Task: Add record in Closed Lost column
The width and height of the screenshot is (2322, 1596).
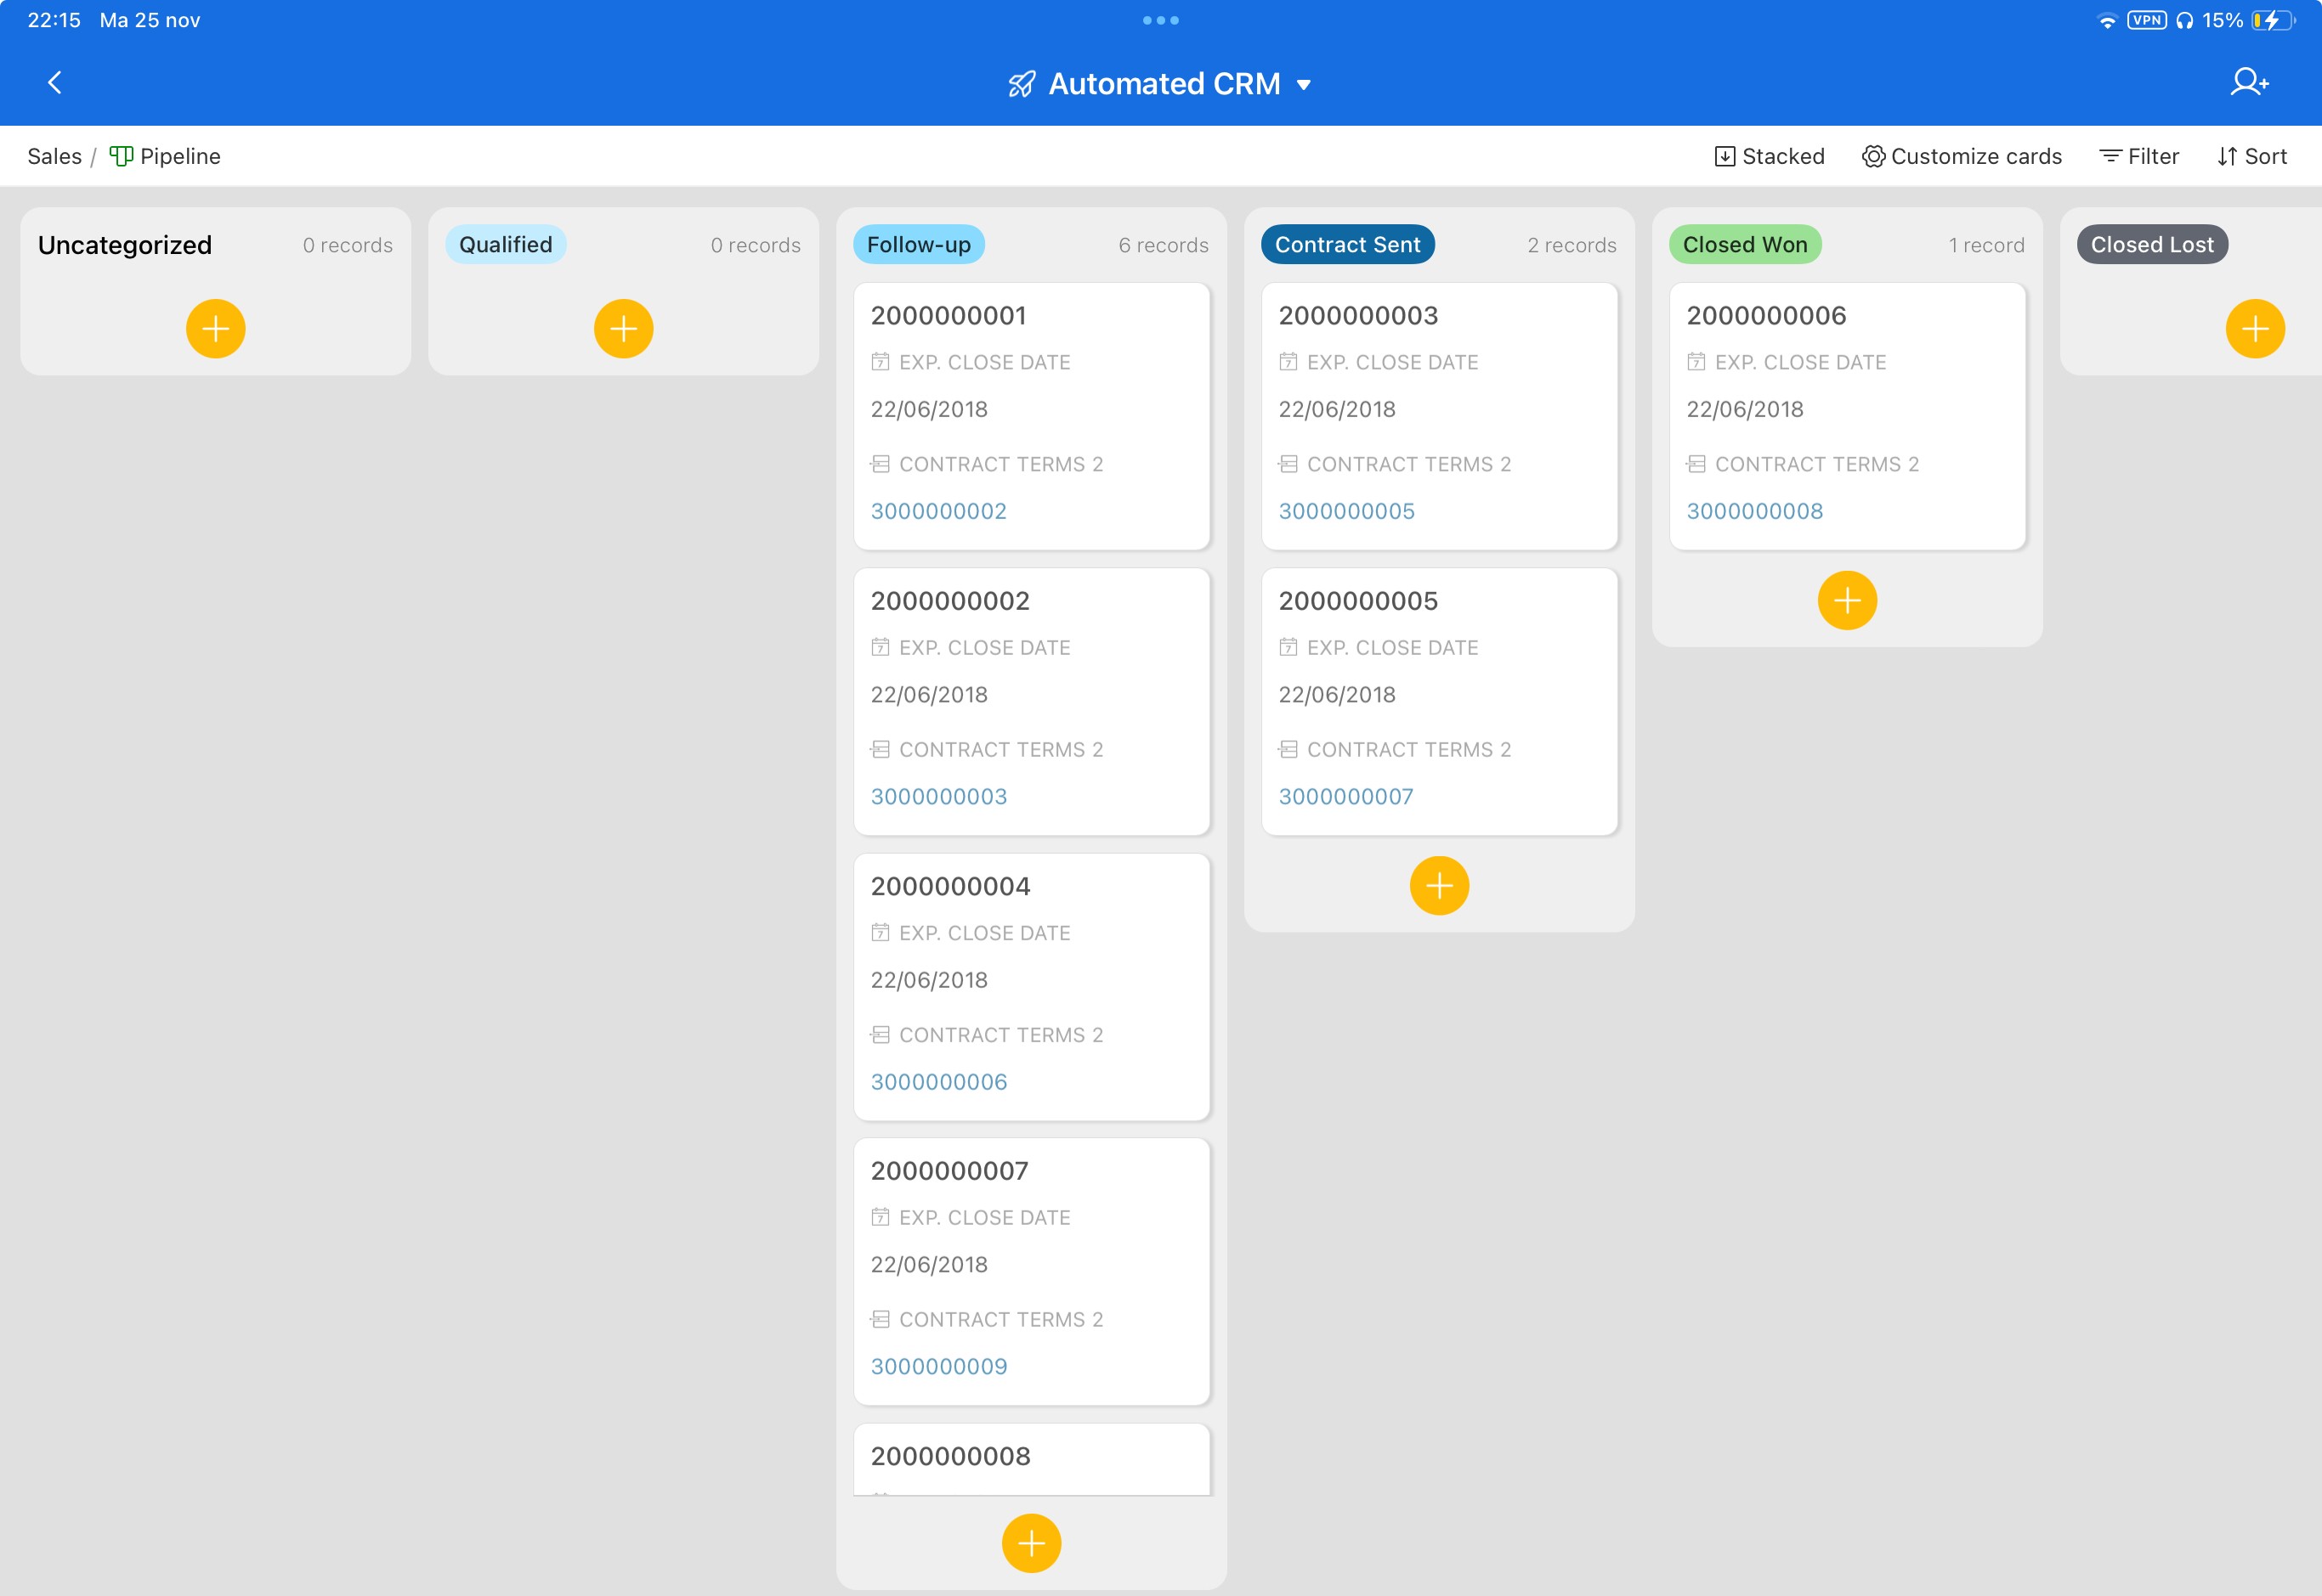Action: (2254, 329)
